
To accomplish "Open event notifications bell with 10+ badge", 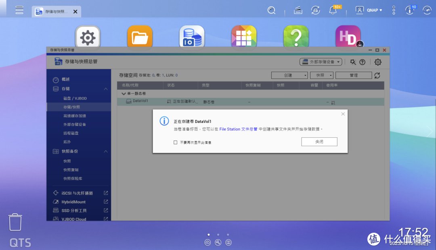I will pyautogui.click(x=333, y=10).
